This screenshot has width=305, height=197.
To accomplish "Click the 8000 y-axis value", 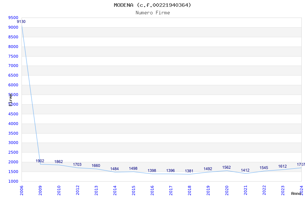I will click(13, 47).
